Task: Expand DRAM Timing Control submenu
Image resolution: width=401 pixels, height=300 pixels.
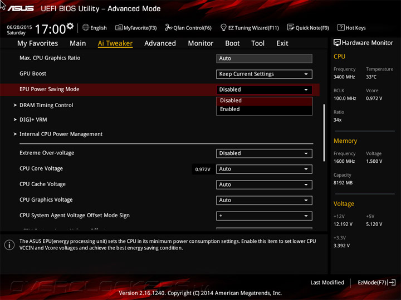Action: click(46, 105)
